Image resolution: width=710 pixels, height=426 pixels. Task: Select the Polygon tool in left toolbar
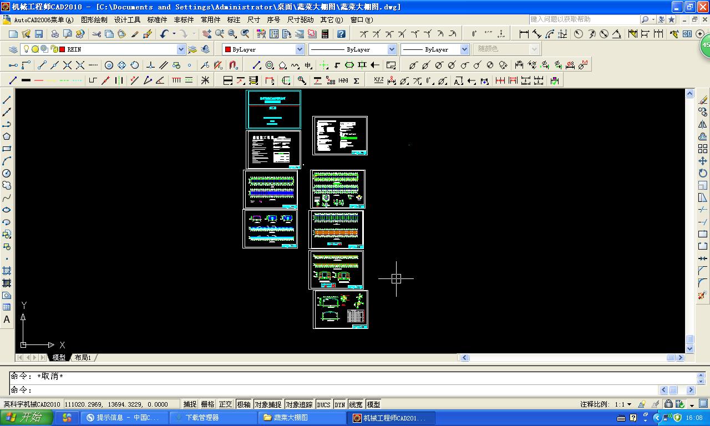[x=7, y=136]
